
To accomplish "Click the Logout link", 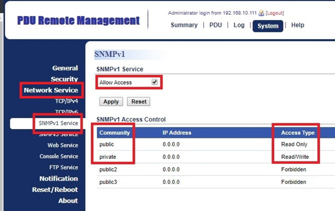I will tap(275, 13).
